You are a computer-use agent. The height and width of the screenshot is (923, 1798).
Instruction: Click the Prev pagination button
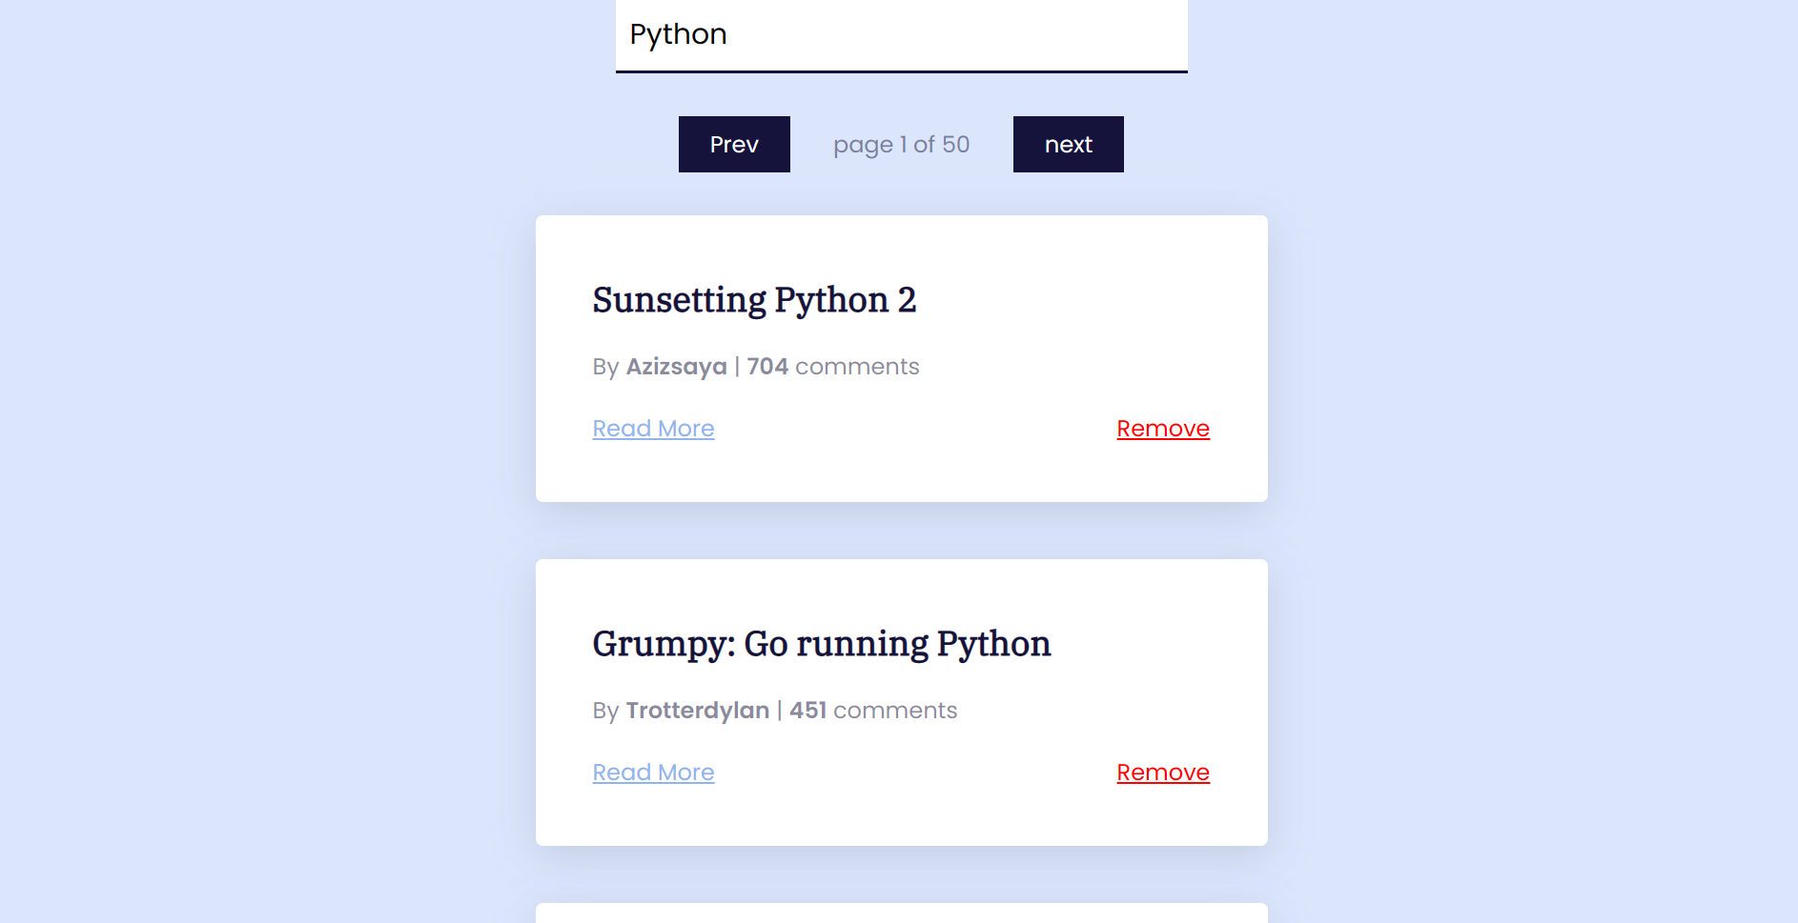tap(734, 144)
